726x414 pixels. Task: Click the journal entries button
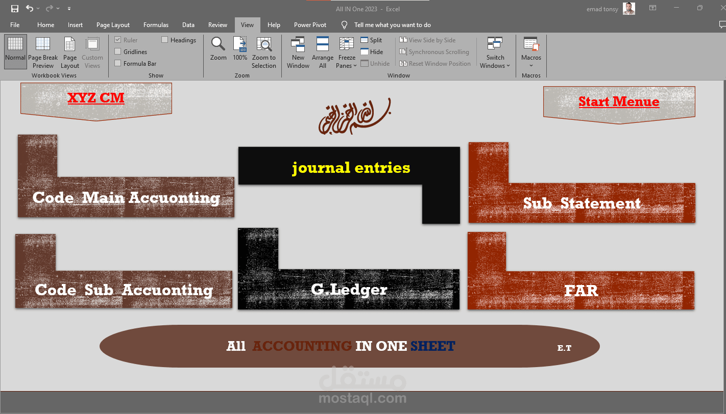[x=350, y=168]
